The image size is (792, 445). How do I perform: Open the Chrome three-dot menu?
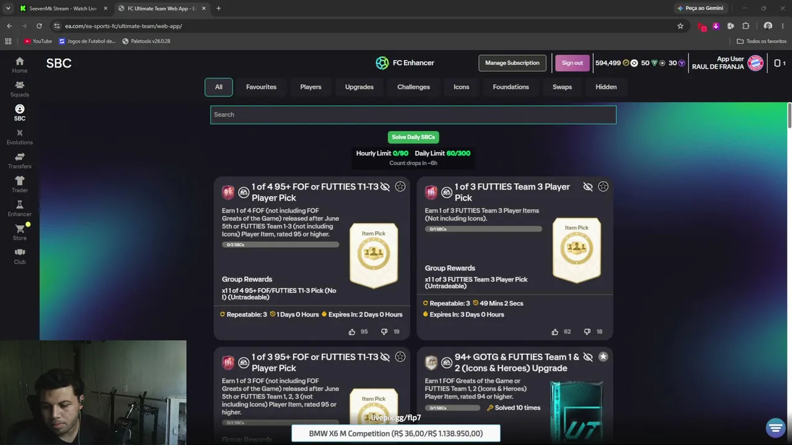pyautogui.click(x=783, y=26)
